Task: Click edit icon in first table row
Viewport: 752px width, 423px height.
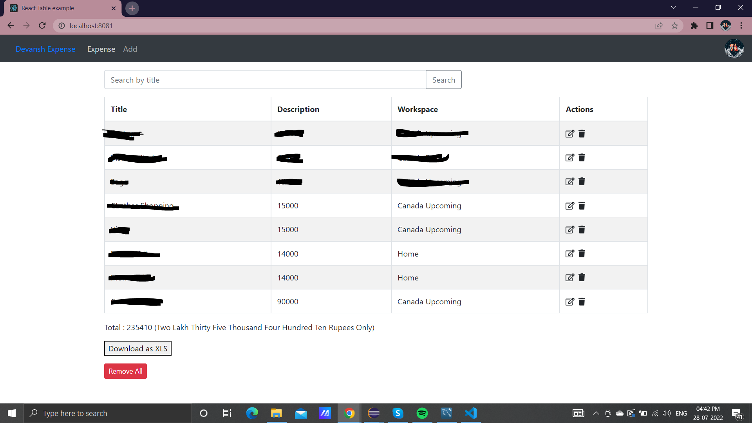Action: pos(569,134)
